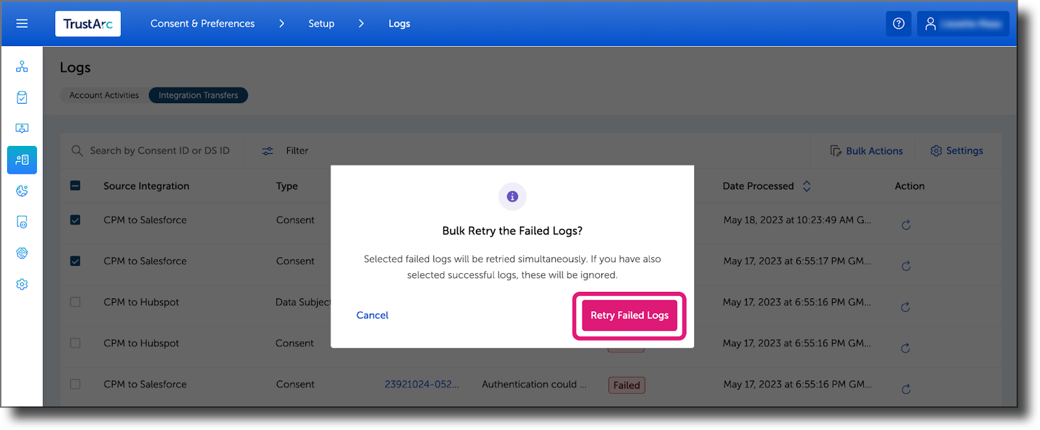Click the help question mark icon
1040x430 pixels.
(898, 23)
